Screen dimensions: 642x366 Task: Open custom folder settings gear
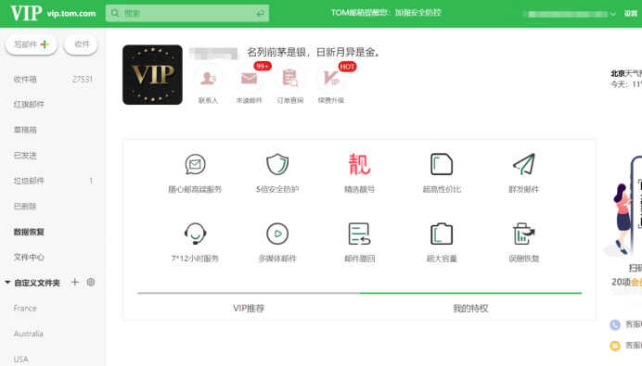point(91,283)
